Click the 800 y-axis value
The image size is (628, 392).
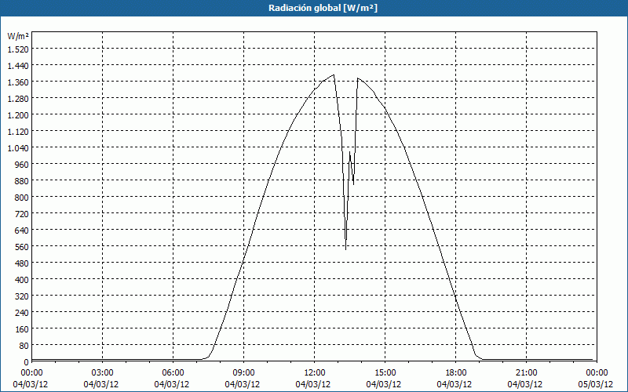[22, 198]
